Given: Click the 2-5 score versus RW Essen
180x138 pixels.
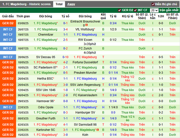Looking at the screenshot, I should (x=65, y=40).
